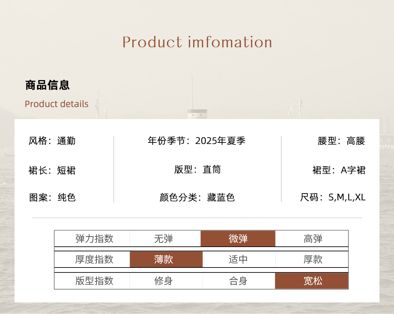Choose the 厚款 thickness option
The width and height of the screenshot is (394, 314).
pyautogui.click(x=313, y=260)
